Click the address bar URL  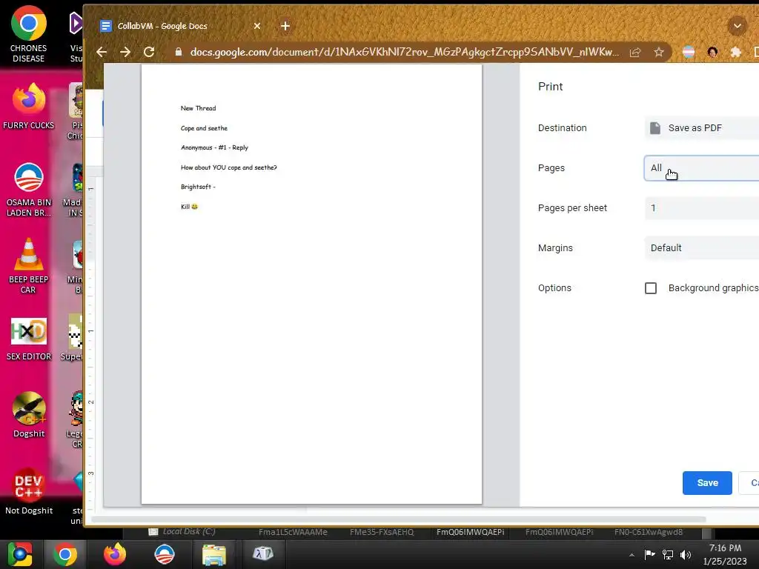point(404,52)
